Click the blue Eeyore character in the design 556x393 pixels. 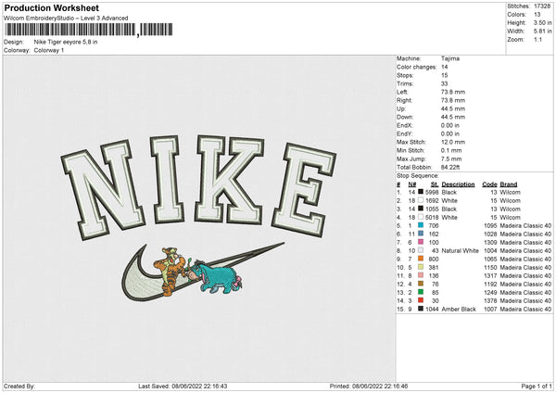(219, 276)
